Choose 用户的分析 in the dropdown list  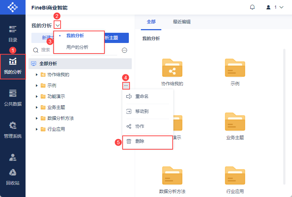[x=77, y=47]
